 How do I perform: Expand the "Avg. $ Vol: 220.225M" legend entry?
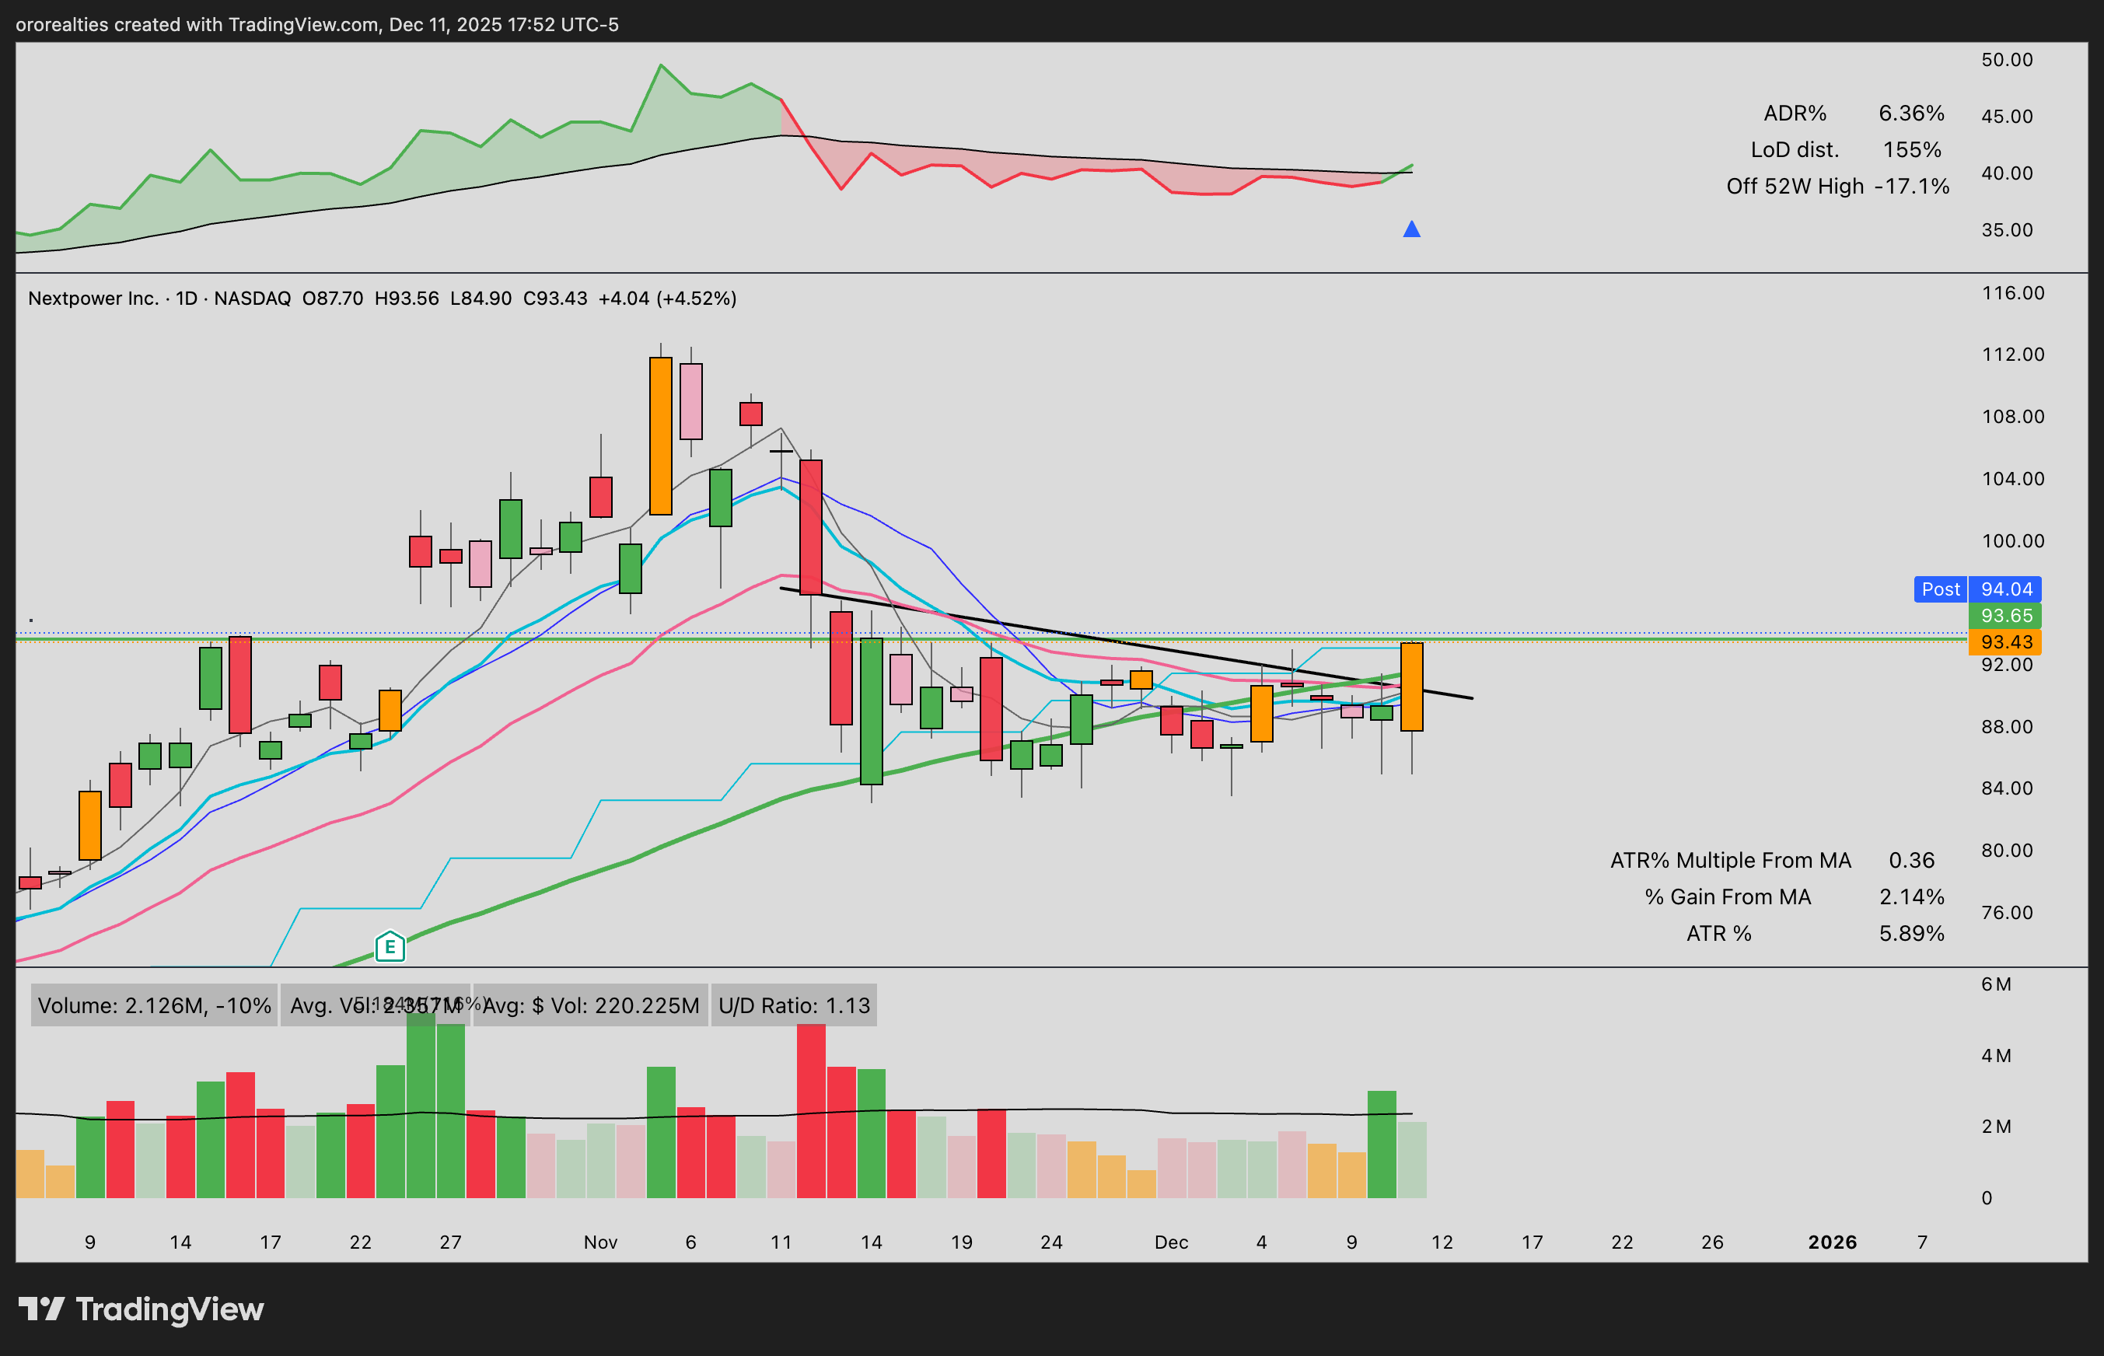click(x=591, y=1005)
